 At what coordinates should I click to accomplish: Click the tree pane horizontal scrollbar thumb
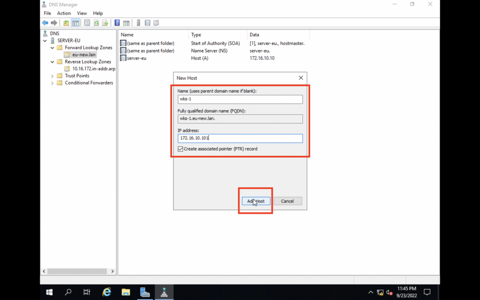(x=77, y=271)
